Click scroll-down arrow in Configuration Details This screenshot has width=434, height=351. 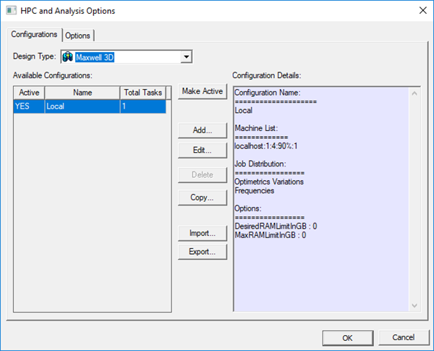click(x=414, y=305)
